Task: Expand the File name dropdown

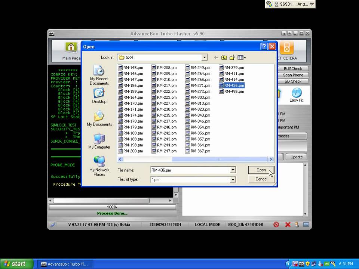Action: 233,170
